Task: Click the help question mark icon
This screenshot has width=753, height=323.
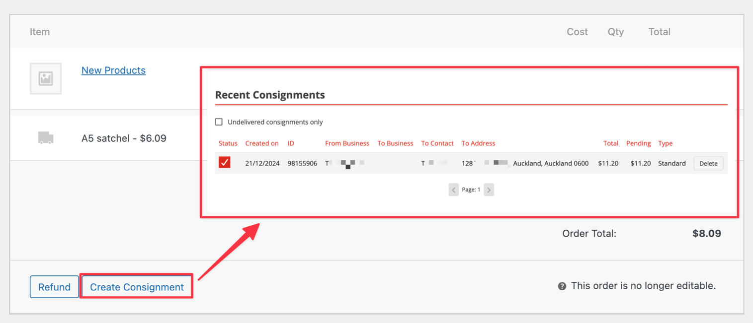Action: point(562,286)
